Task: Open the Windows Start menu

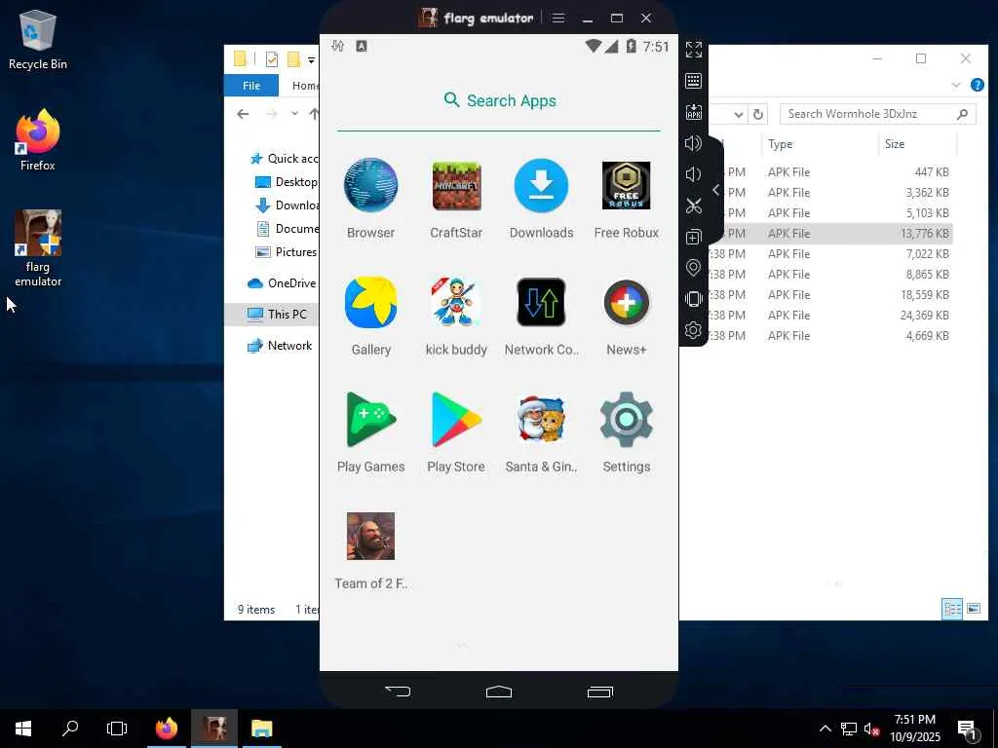Action: click(x=23, y=729)
